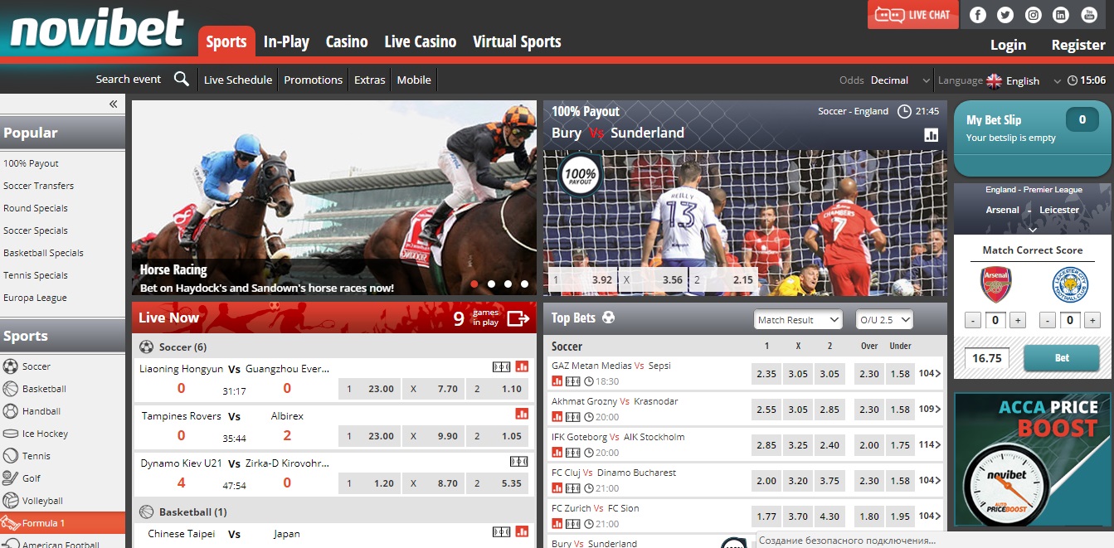Screen dimensions: 1114x548
Task: Open the Language English dropdown
Action: pyautogui.click(x=1024, y=80)
